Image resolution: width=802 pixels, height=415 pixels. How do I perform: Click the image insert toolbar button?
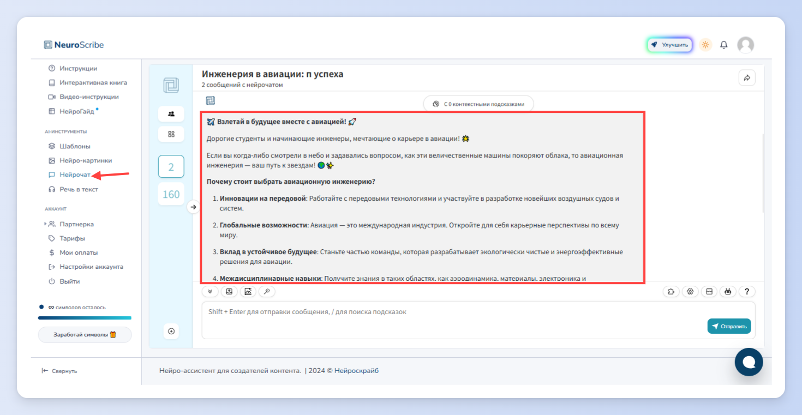[248, 292]
